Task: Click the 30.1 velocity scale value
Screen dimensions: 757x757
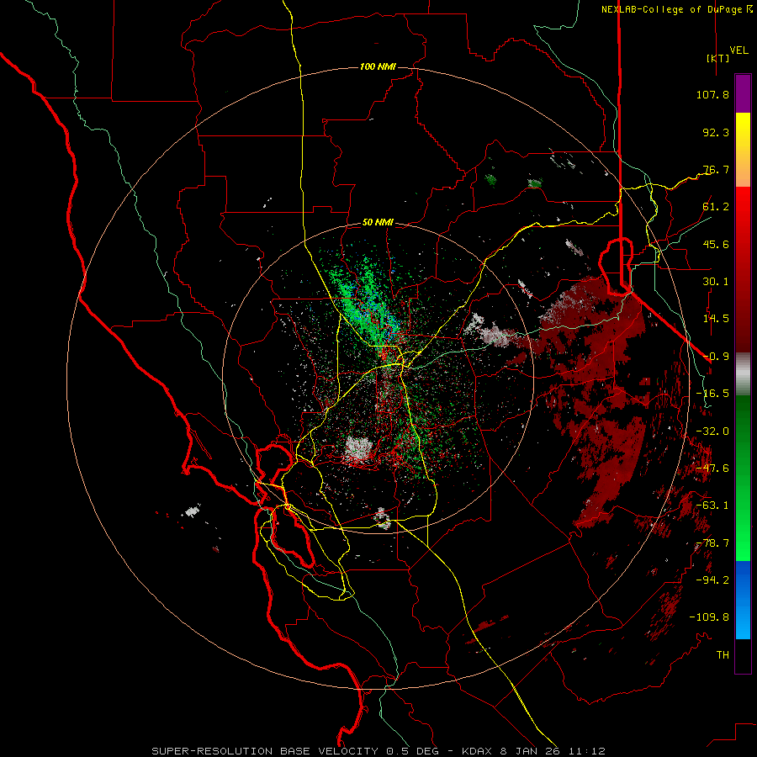Action: 716,282
